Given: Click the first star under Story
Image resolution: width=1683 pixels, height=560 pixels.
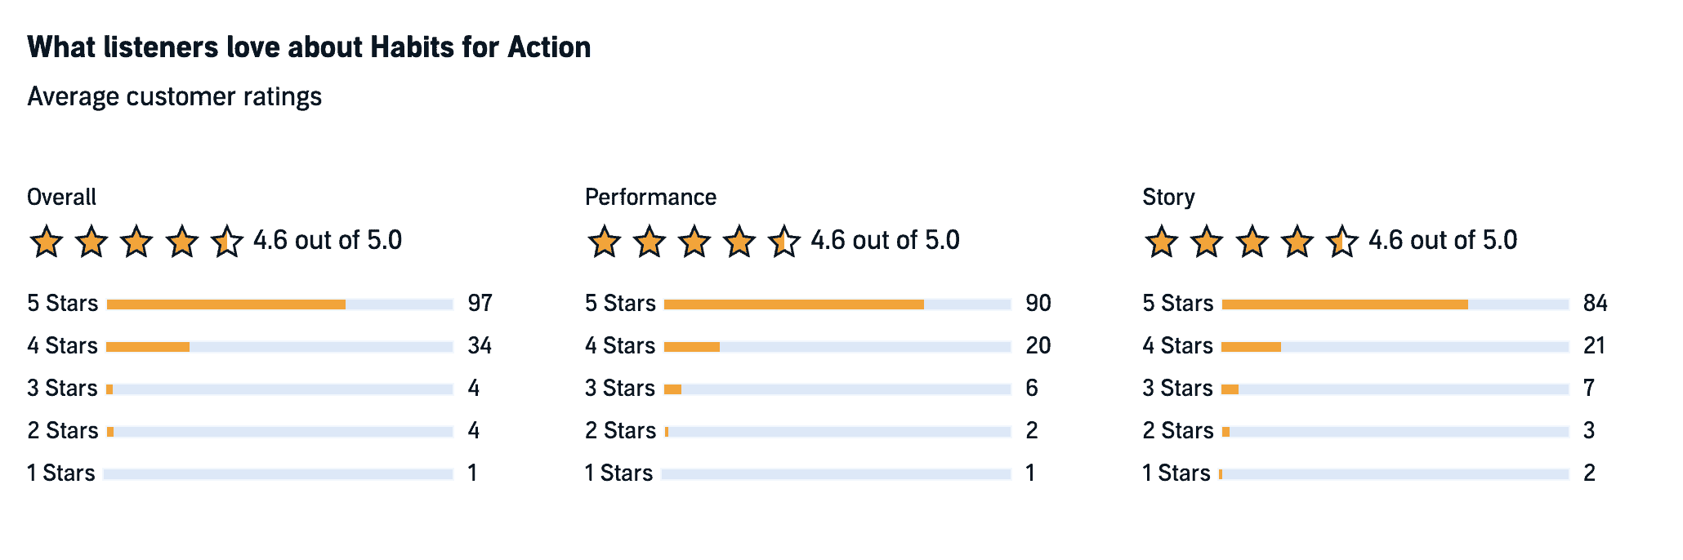Looking at the screenshot, I should 1161,242.
